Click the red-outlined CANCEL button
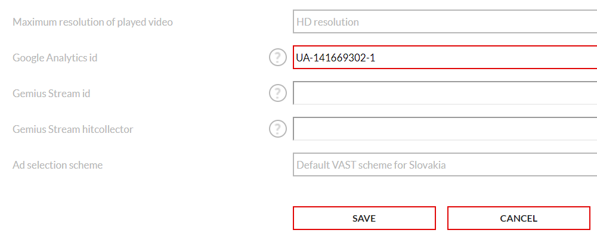 518,218
